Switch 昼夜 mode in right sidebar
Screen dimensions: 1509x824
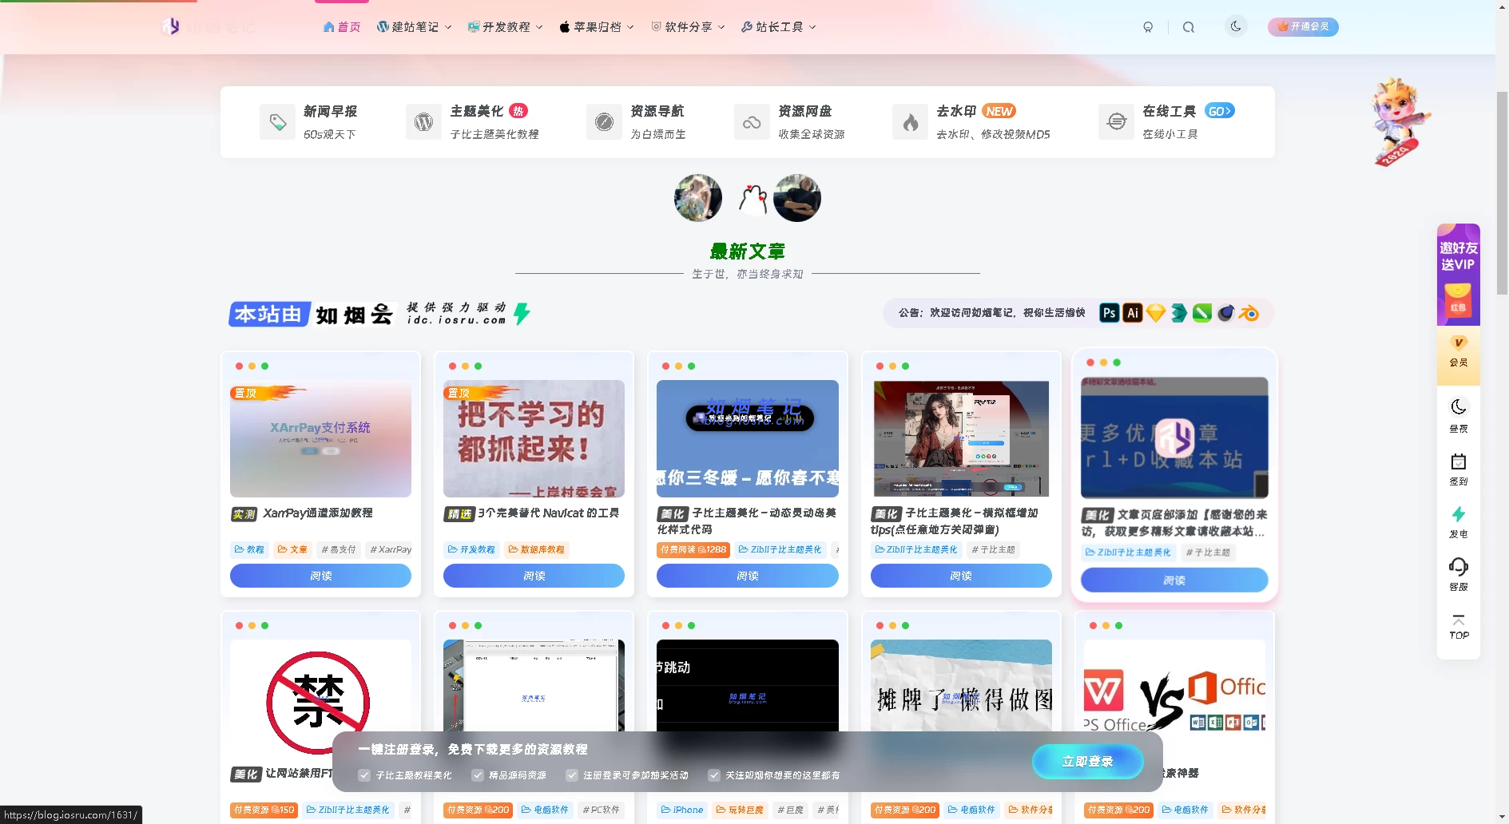click(x=1459, y=415)
